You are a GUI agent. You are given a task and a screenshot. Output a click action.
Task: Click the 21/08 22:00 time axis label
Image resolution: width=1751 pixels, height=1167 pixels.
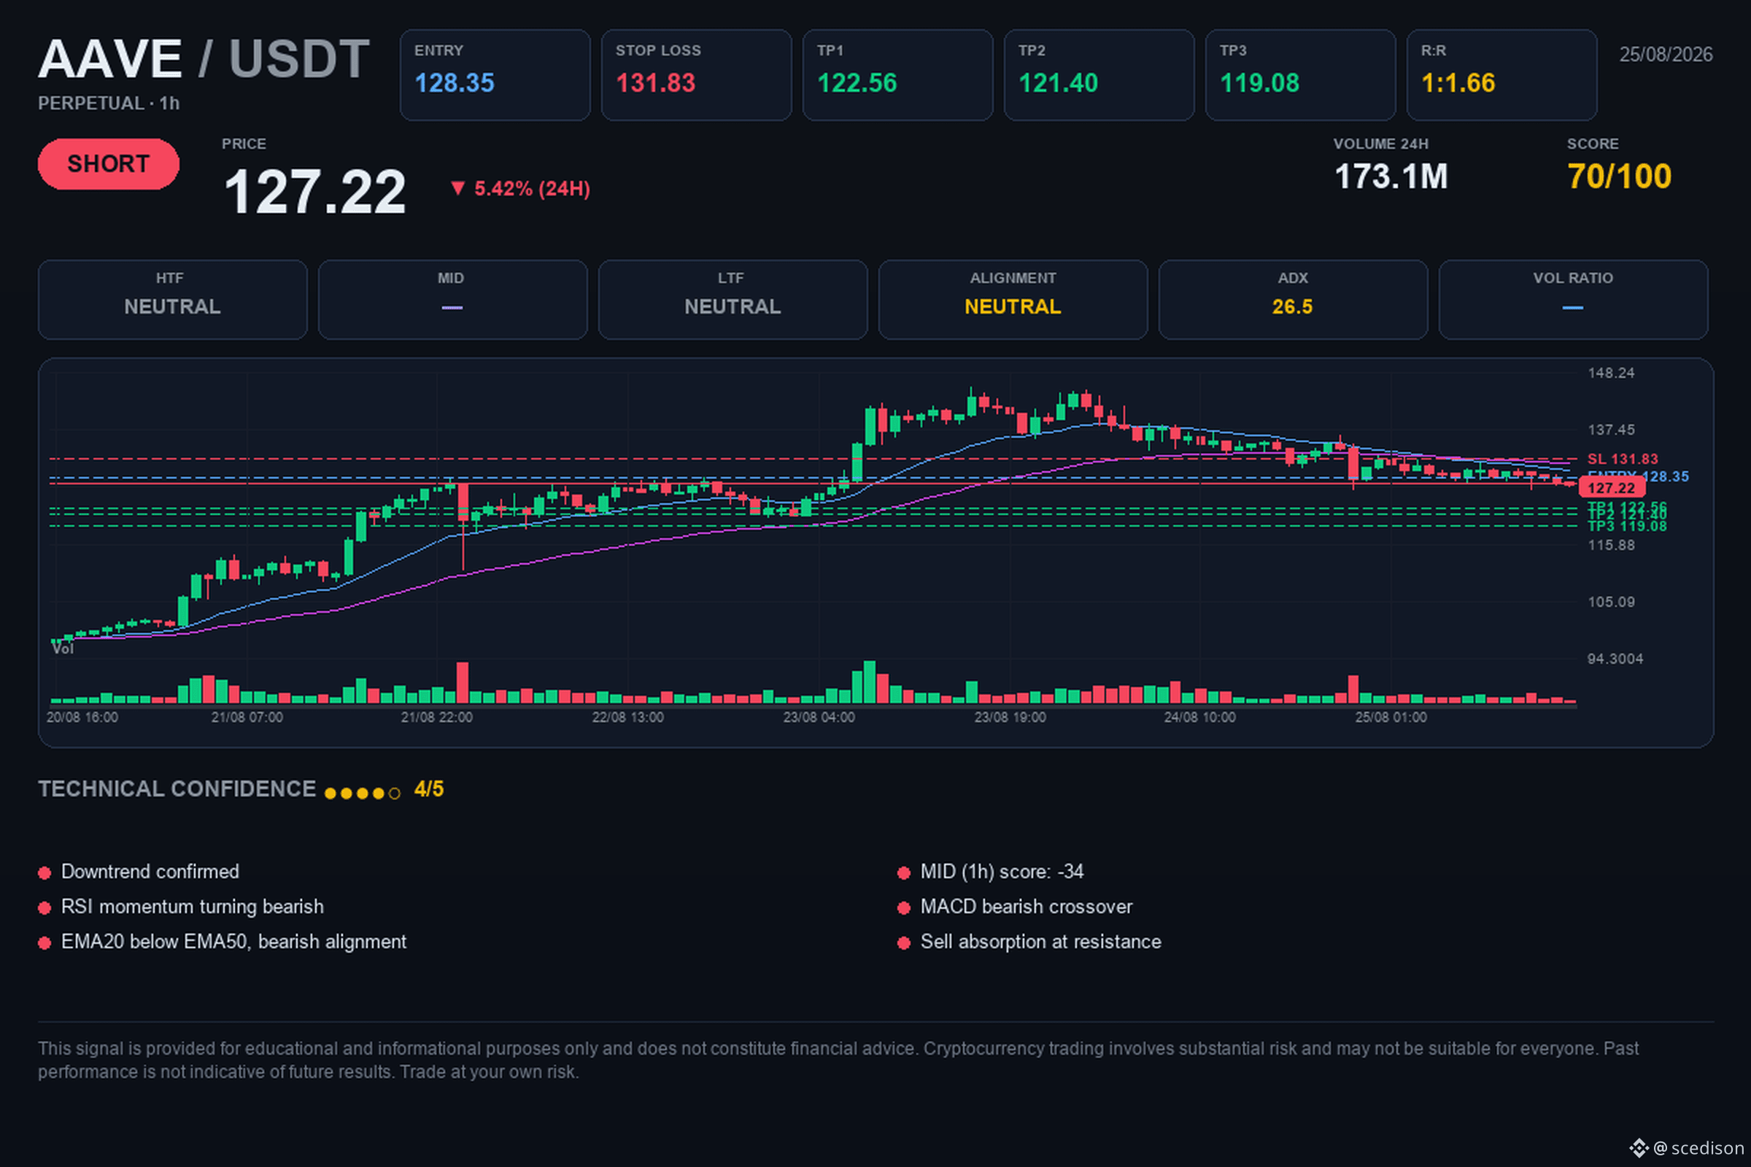pyautogui.click(x=437, y=718)
